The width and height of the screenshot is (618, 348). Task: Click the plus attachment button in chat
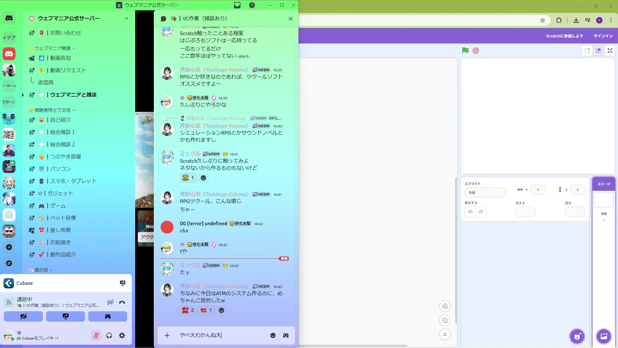(x=167, y=335)
